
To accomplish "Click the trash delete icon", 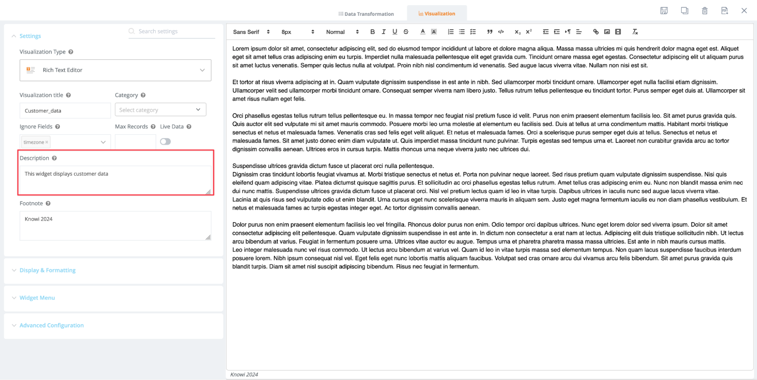I will [x=704, y=11].
